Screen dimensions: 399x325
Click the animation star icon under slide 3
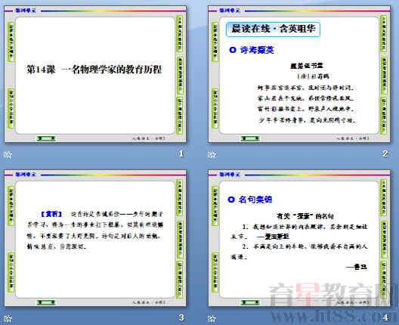(8, 318)
